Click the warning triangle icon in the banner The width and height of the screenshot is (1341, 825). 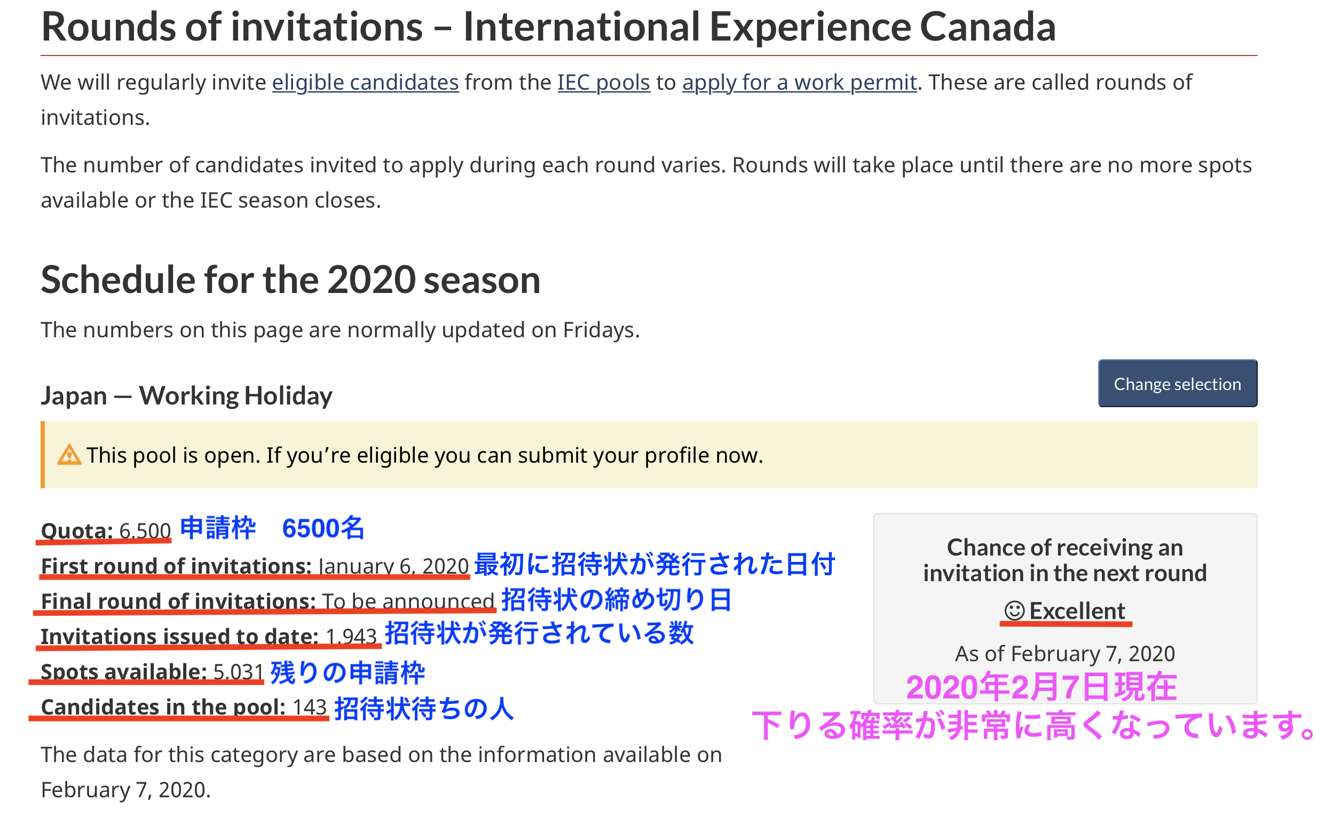69,455
